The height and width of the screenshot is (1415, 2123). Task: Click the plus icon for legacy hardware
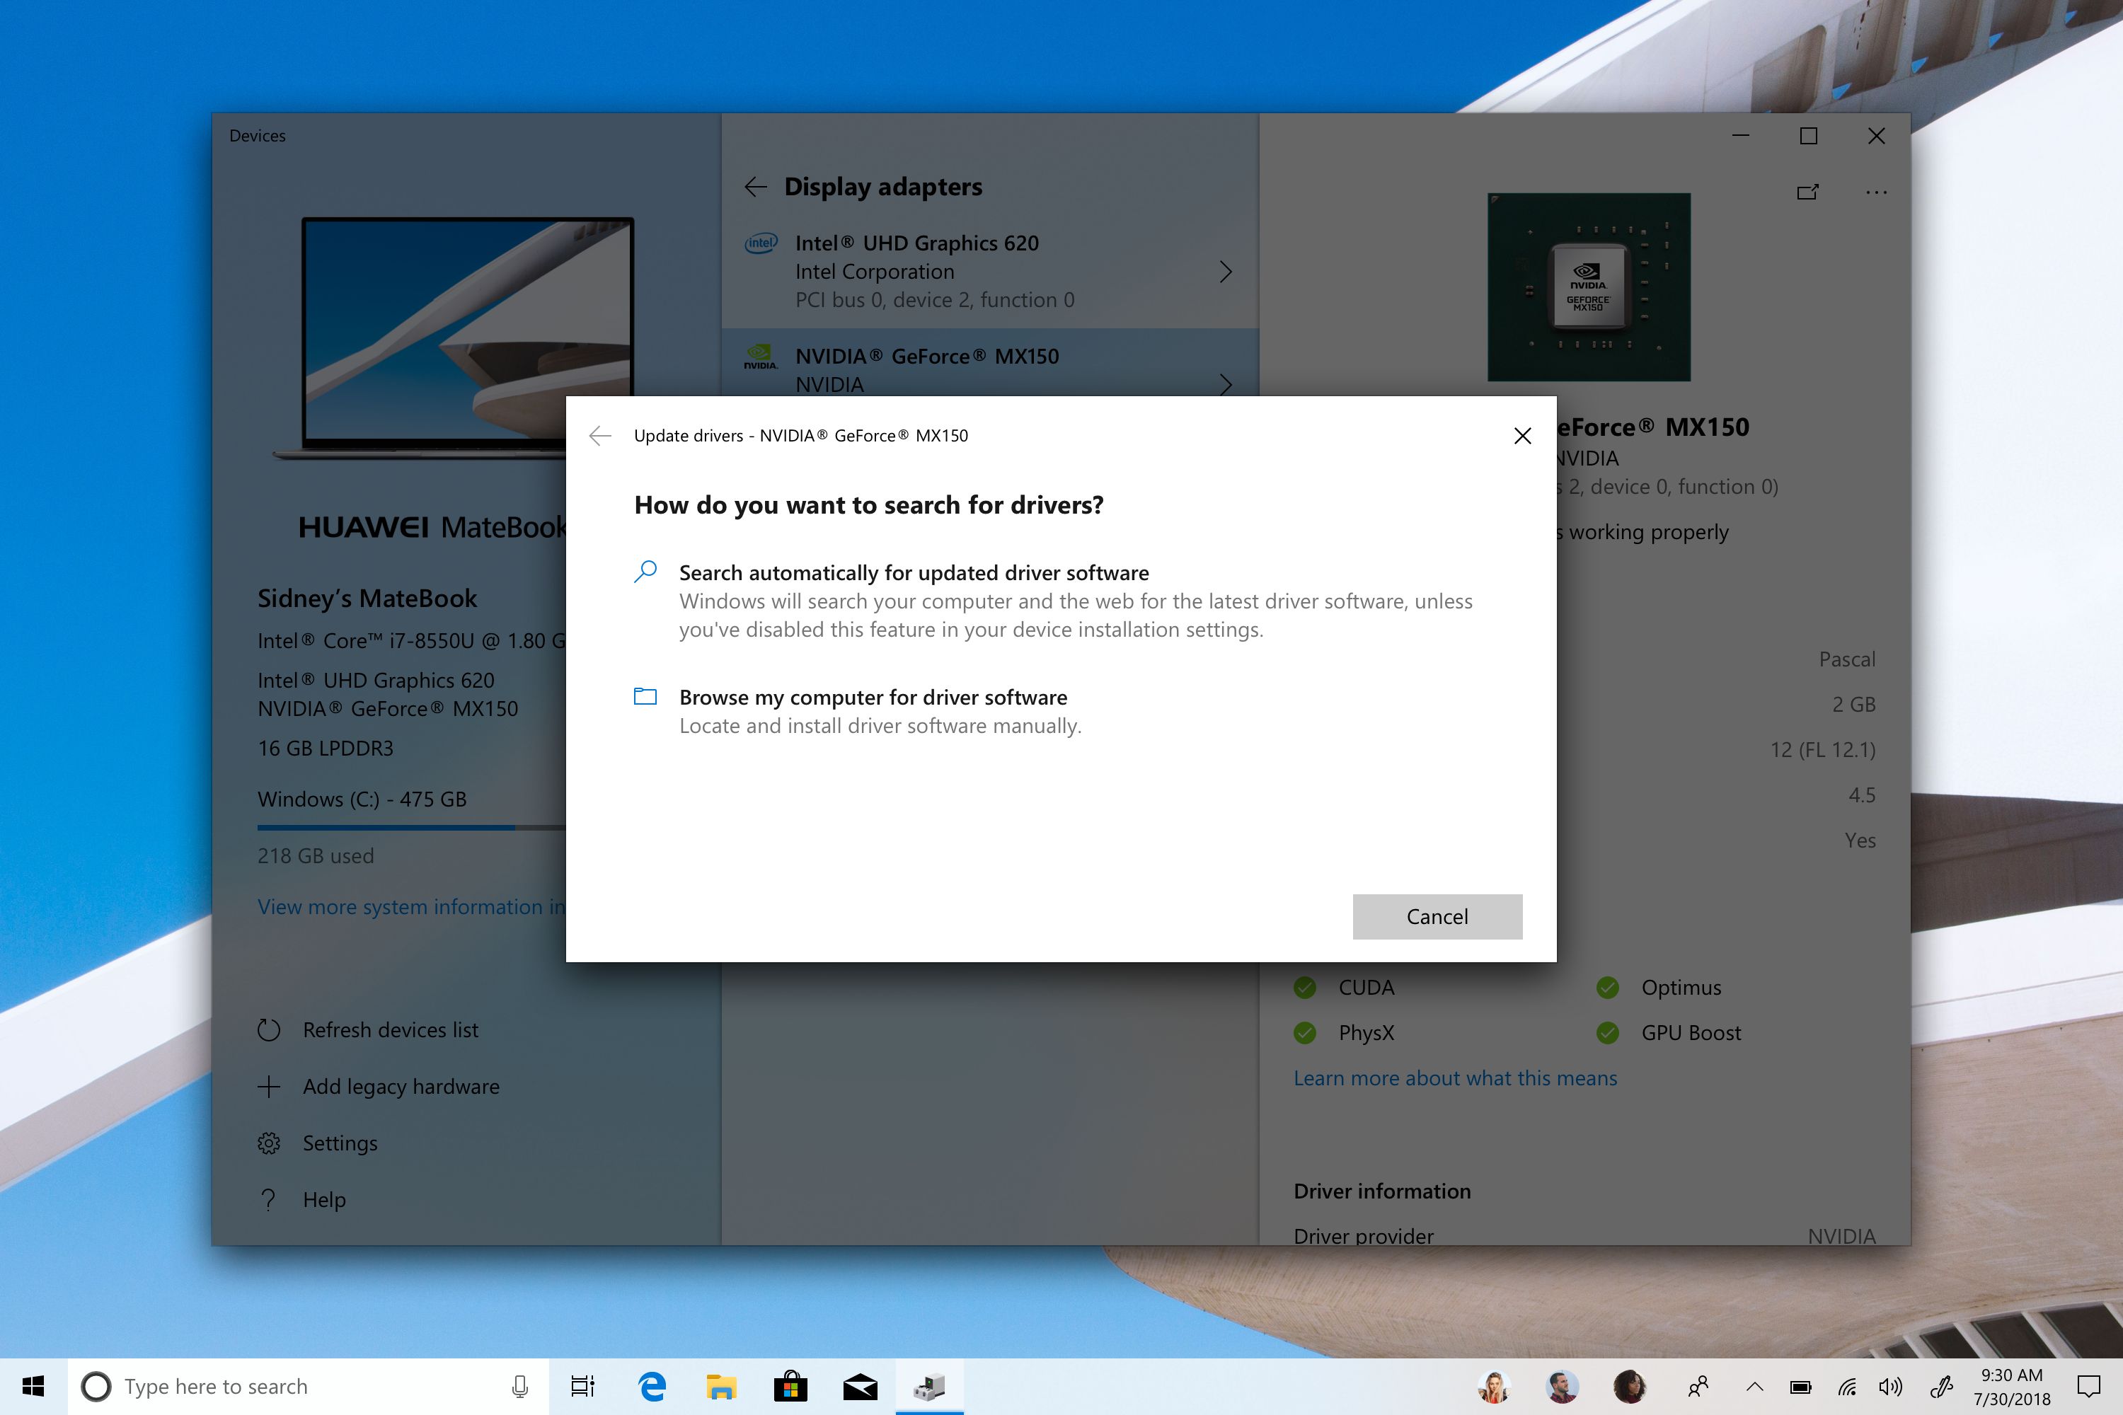tap(269, 1087)
